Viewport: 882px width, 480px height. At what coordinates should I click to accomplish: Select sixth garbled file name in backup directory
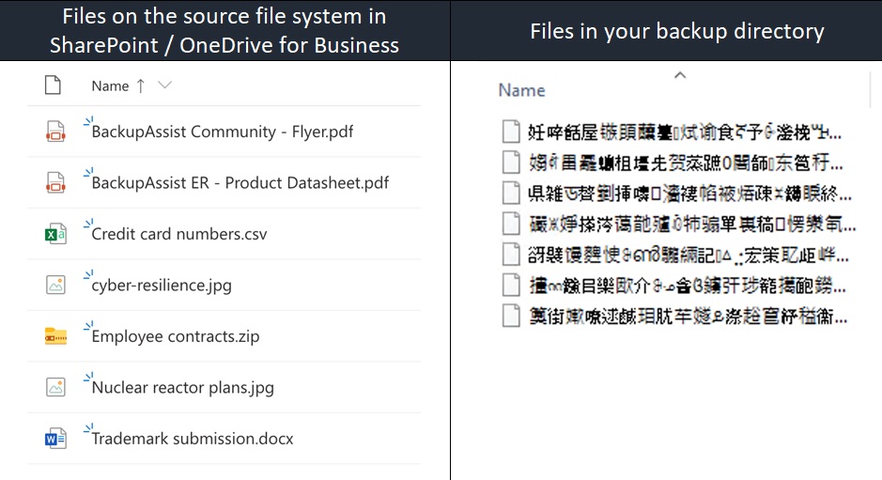(x=687, y=286)
